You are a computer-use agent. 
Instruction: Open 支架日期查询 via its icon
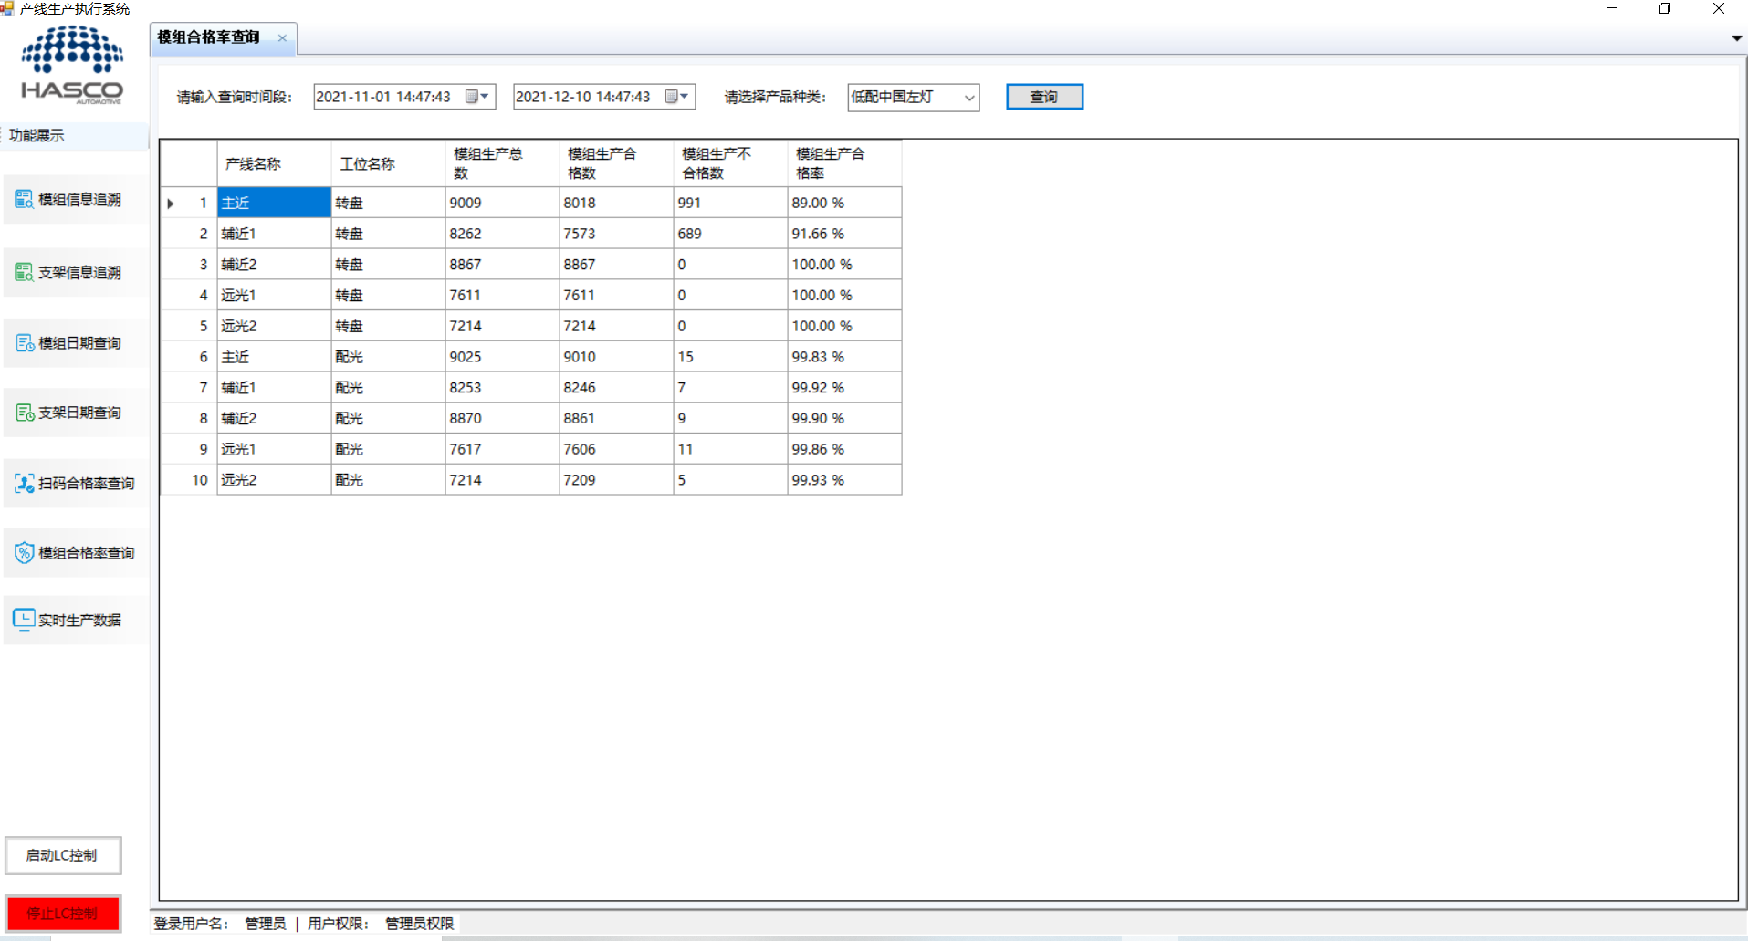click(24, 413)
